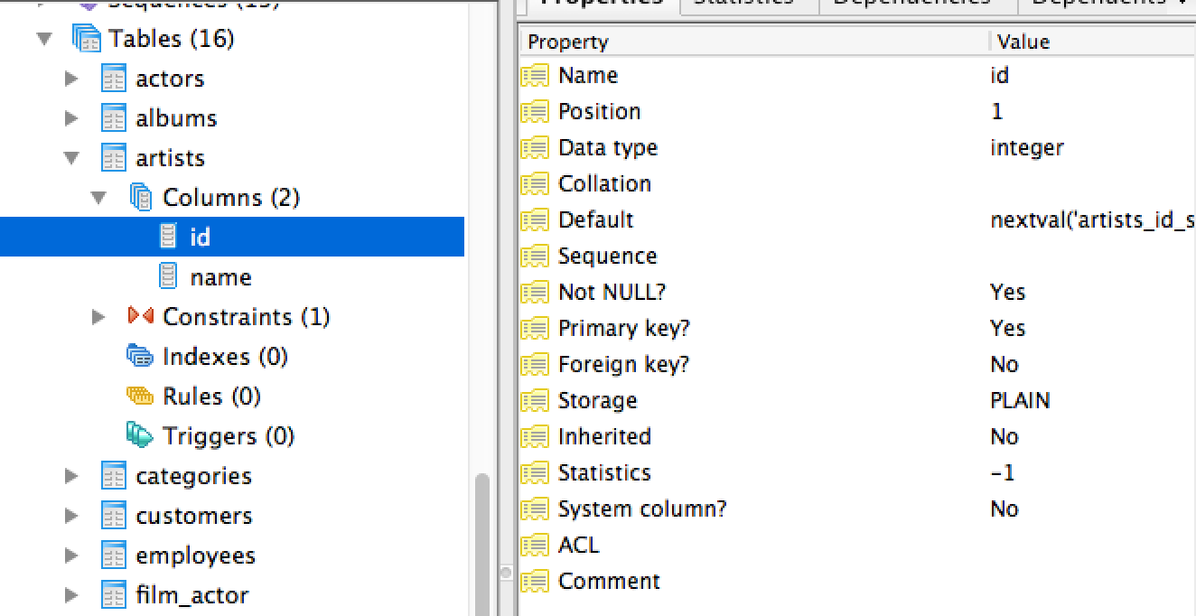This screenshot has height=616, width=1196.
Task: Collapse the artists table node
Action: [71, 159]
